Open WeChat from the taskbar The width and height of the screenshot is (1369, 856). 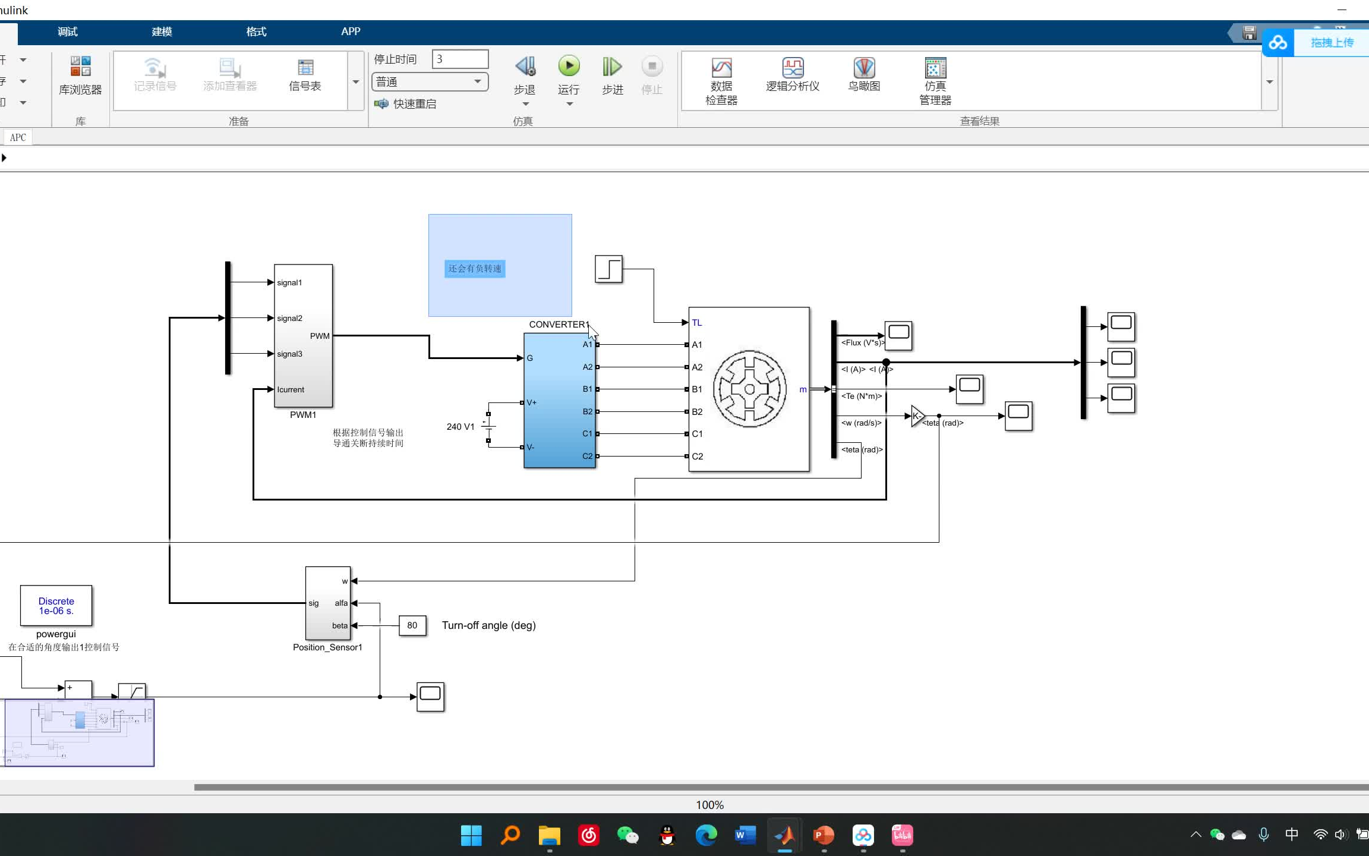tap(628, 835)
